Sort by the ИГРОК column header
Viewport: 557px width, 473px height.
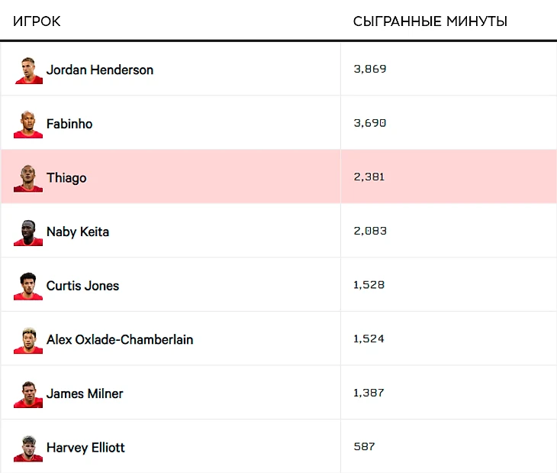coord(37,21)
